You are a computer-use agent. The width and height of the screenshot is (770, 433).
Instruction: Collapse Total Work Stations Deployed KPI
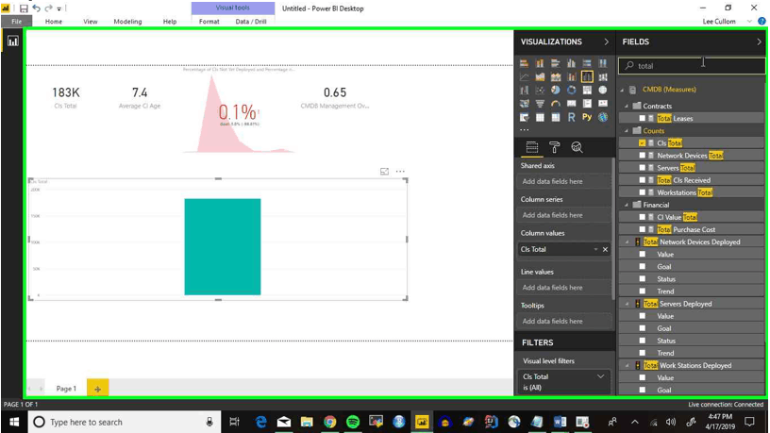pos(627,365)
